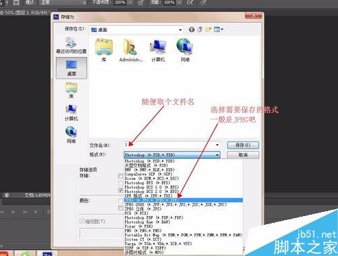Choose JPEG 2000 in format list
The image size is (338, 256).
(x=183, y=205)
